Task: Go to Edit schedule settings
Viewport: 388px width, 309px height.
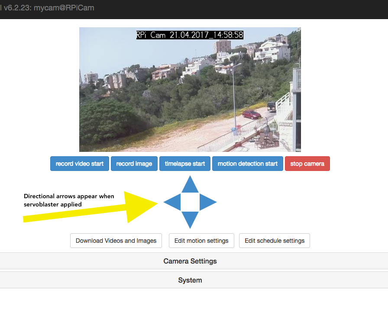Action: tap(275, 241)
